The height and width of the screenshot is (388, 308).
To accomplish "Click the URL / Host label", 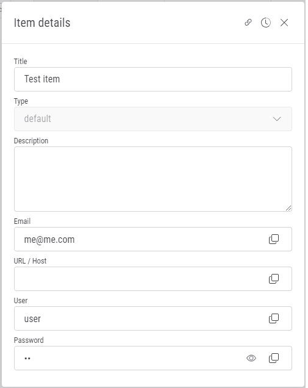I will tap(30, 261).
